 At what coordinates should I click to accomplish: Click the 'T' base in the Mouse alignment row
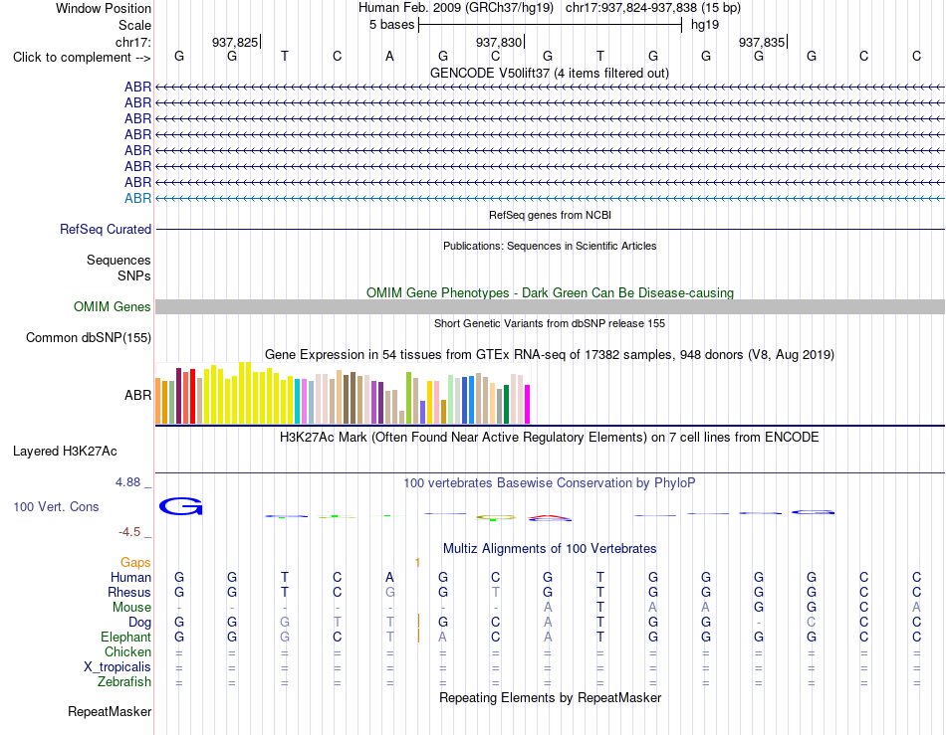600,608
